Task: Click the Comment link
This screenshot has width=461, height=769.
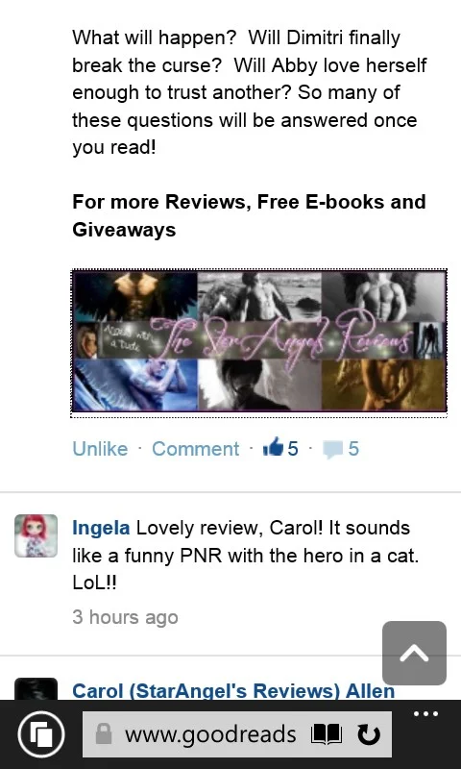Action: click(x=196, y=449)
